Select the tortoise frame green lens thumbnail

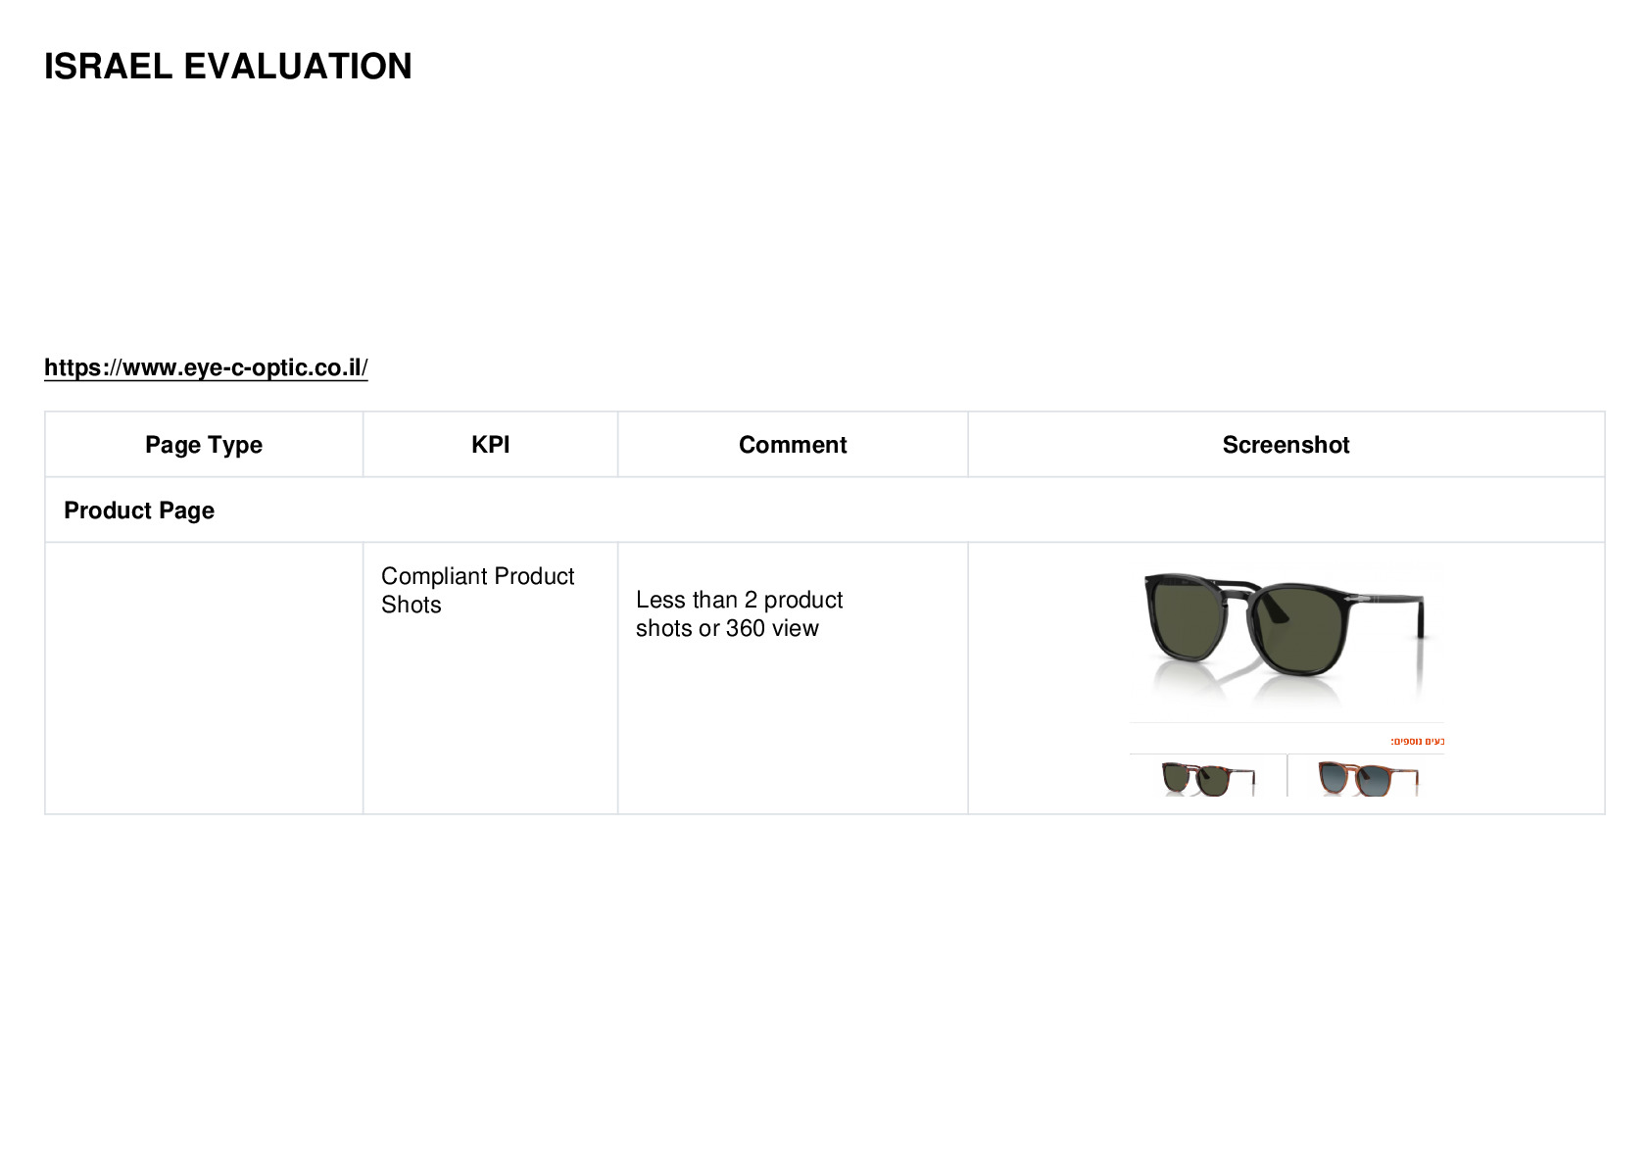(1208, 779)
